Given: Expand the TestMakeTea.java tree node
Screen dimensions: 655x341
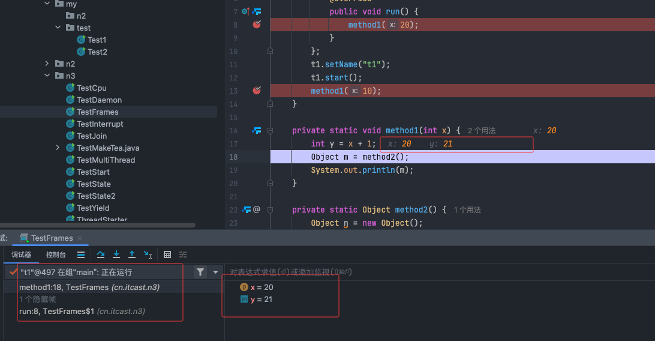Looking at the screenshot, I should pyautogui.click(x=58, y=148).
